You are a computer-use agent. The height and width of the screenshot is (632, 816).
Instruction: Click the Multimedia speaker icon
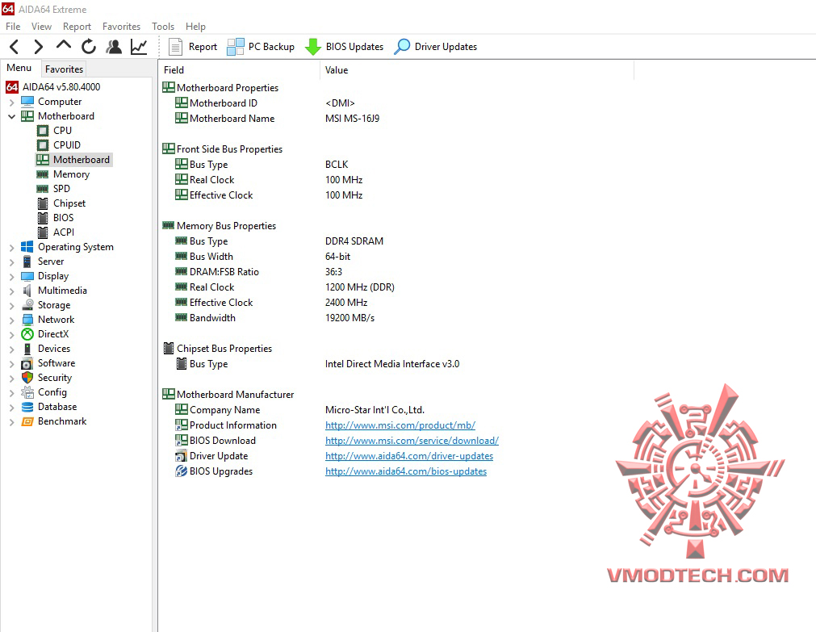pyautogui.click(x=27, y=291)
